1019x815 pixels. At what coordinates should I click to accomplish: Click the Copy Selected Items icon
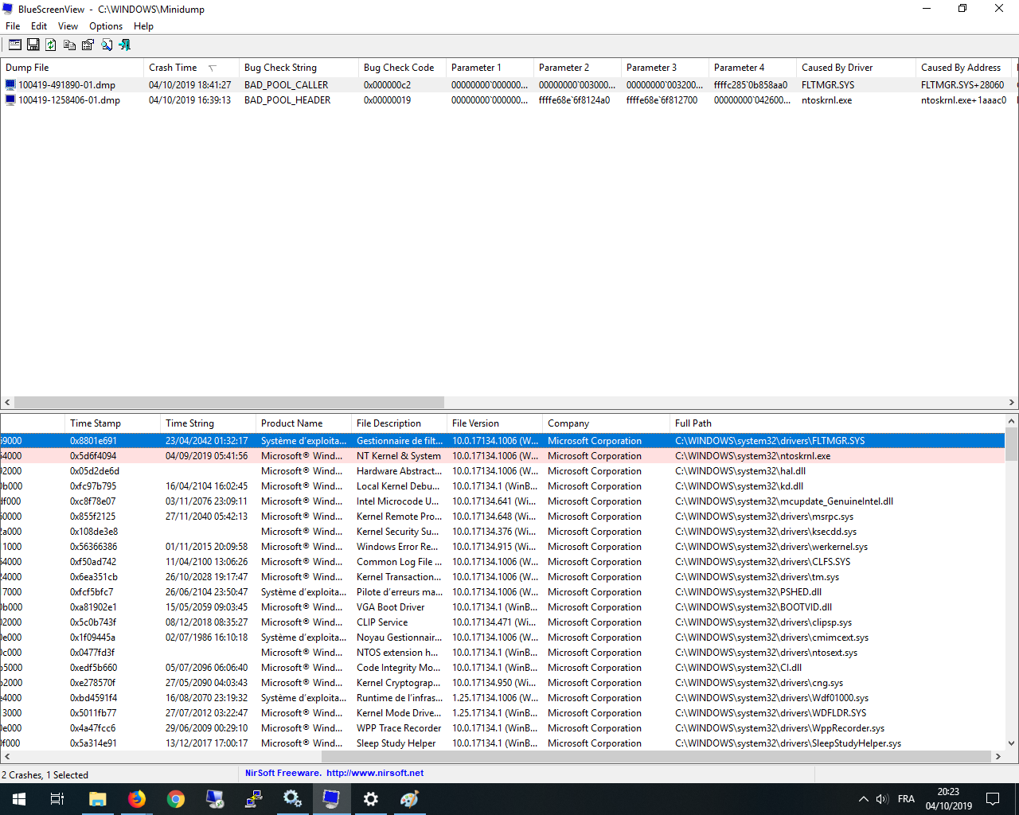coord(69,45)
